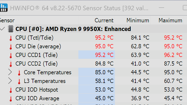Click the Maximum column header

click(x=170, y=20)
